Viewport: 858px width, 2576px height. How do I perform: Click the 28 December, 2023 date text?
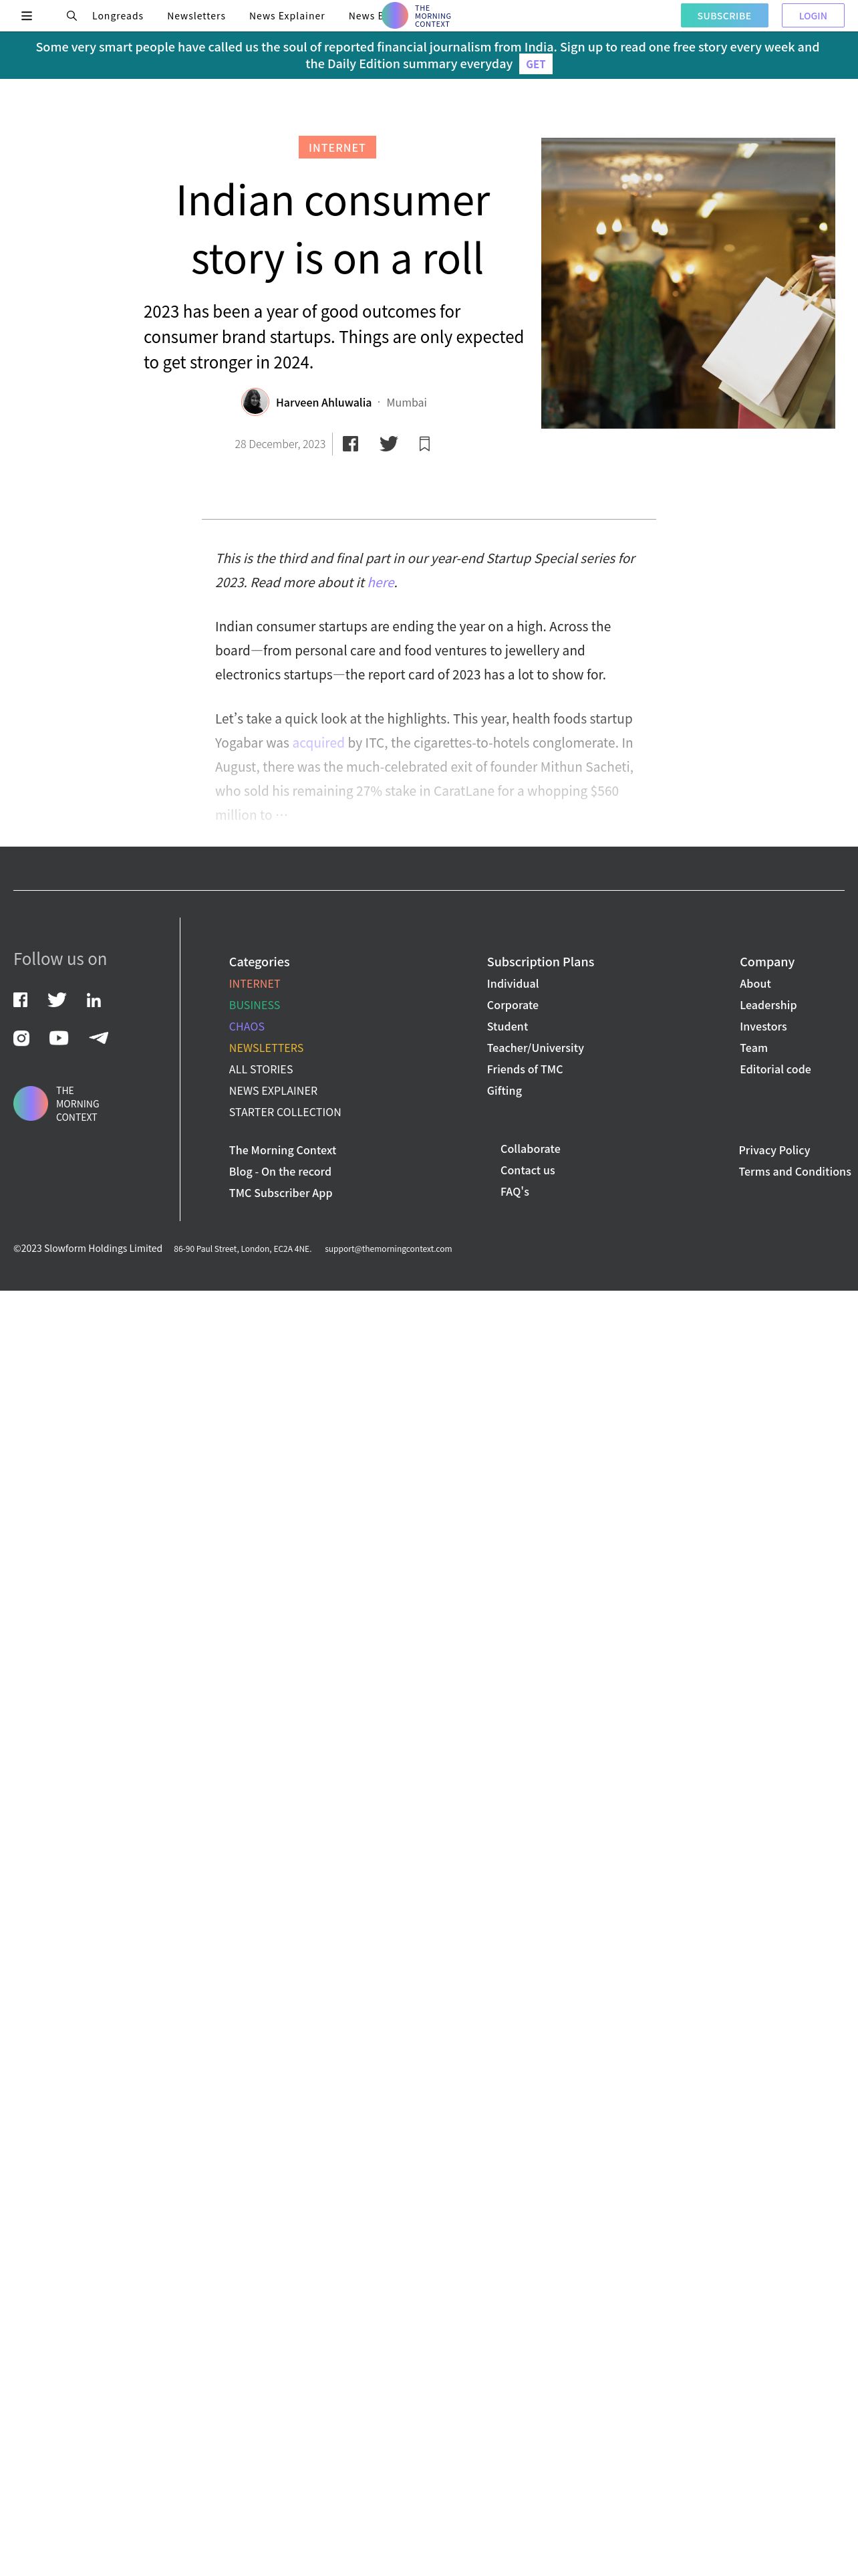click(280, 444)
